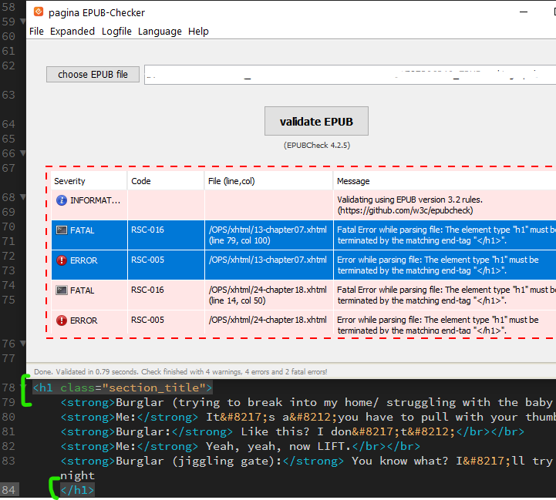
Task: Click the 'Done. Validated in 0.79 seconds' status text
Action: [180, 371]
